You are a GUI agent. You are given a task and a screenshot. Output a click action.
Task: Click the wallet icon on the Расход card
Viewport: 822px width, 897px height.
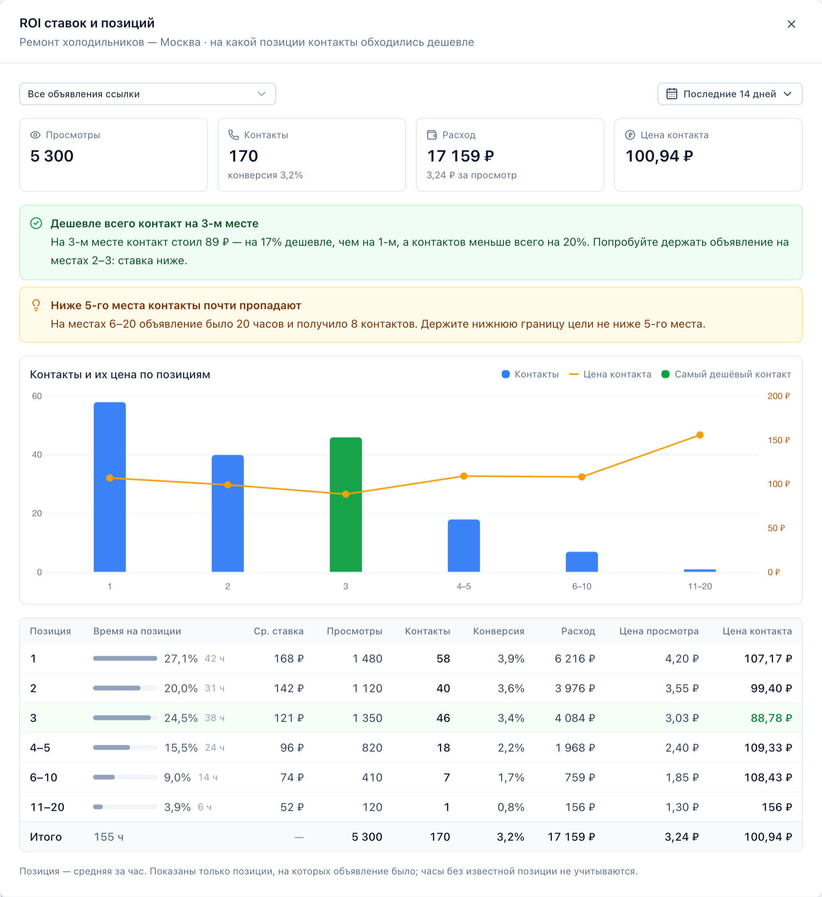click(x=432, y=135)
